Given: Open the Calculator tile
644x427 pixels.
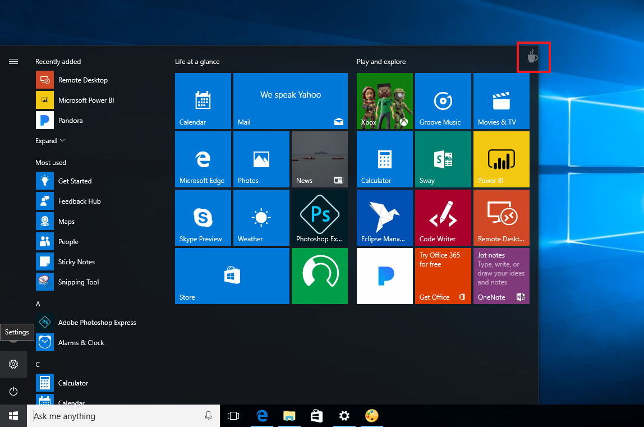Looking at the screenshot, I should pos(384,159).
